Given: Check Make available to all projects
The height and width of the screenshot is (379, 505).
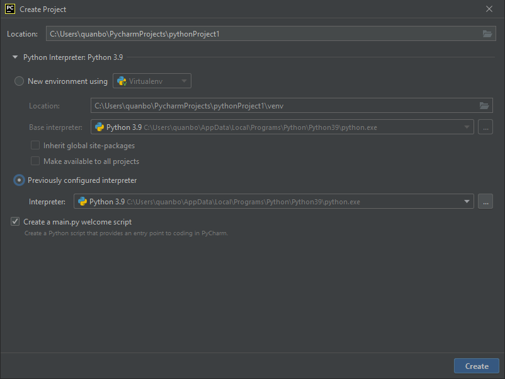Looking at the screenshot, I should click(35, 161).
